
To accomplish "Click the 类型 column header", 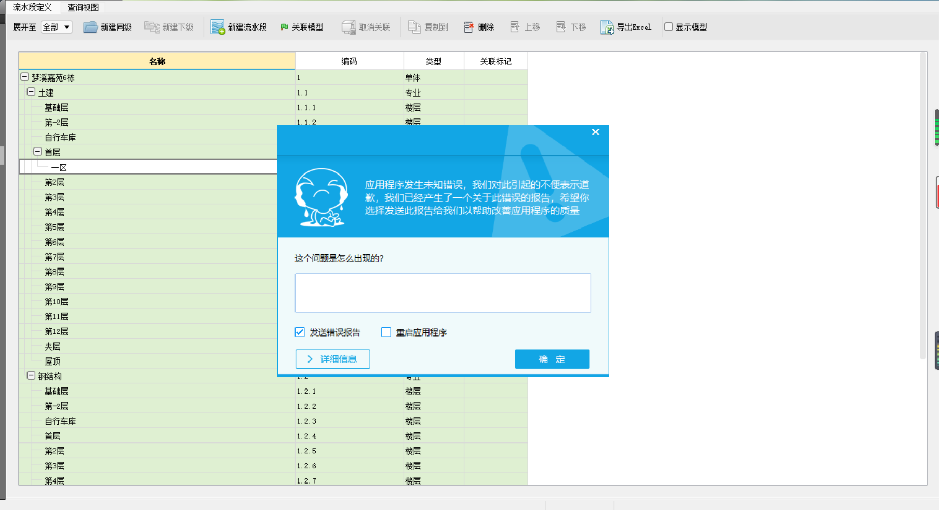I will coord(434,61).
